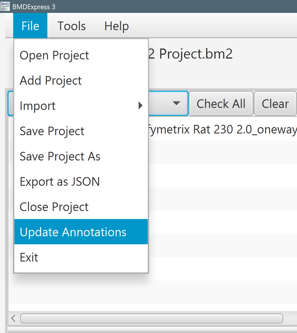Open the combo box dropdown arrow
Image resolution: width=297 pixels, height=333 pixels.
(176, 103)
